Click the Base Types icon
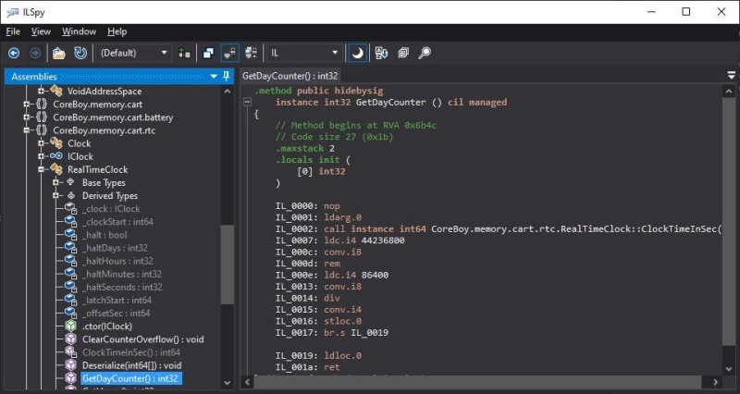This screenshot has height=394, width=740. [x=71, y=182]
